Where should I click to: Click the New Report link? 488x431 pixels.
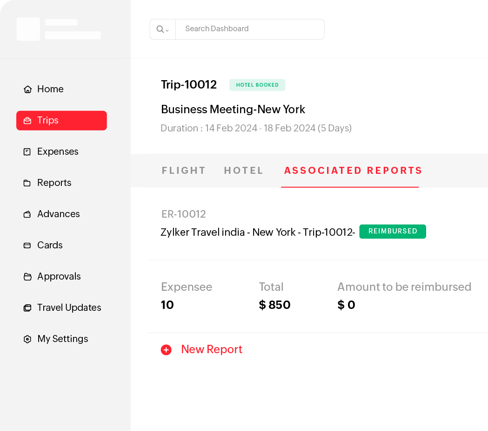(212, 349)
